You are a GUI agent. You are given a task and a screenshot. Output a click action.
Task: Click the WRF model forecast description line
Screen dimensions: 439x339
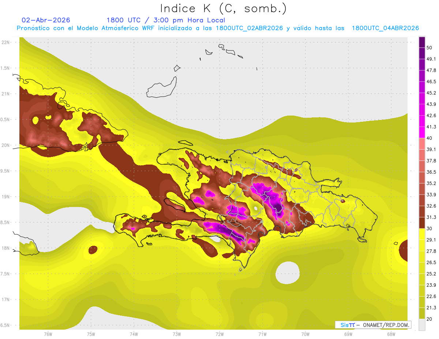pyautogui.click(x=218, y=28)
